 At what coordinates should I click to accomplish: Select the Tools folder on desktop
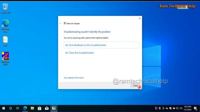click(5, 41)
